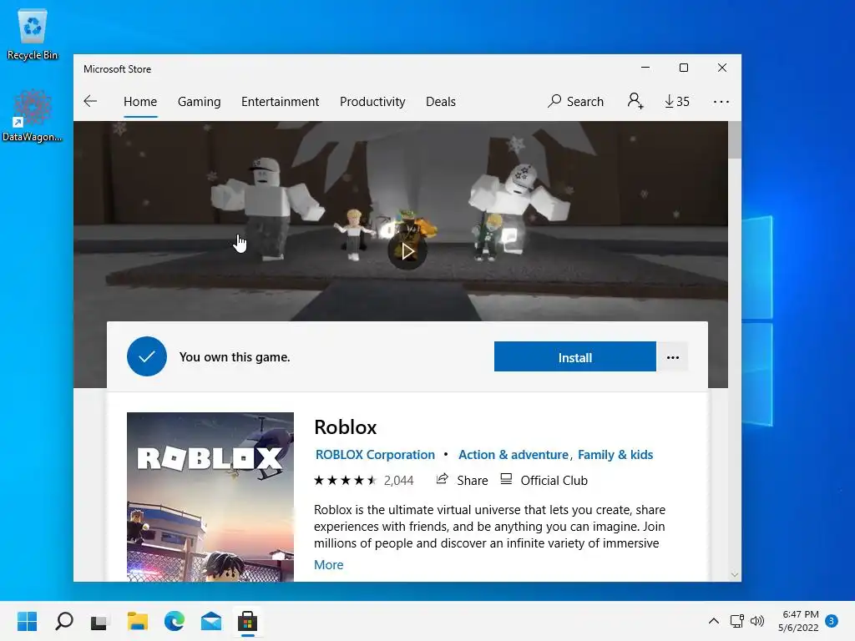Show hidden system tray icons
The image size is (855, 641).
(x=713, y=621)
